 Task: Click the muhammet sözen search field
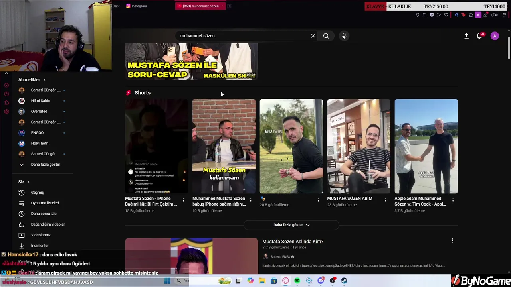point(244,36)
